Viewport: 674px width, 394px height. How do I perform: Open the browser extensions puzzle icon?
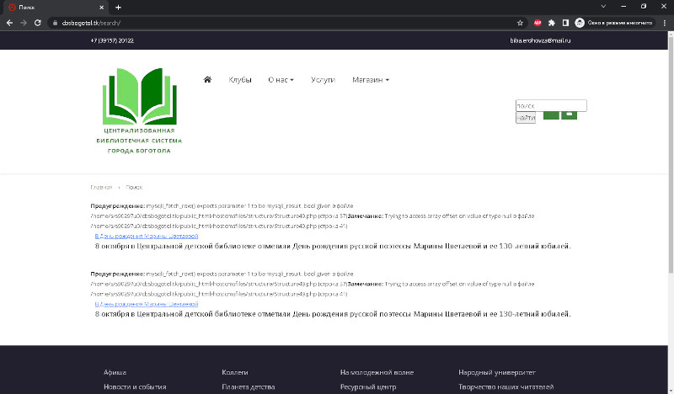click(552, 23)
